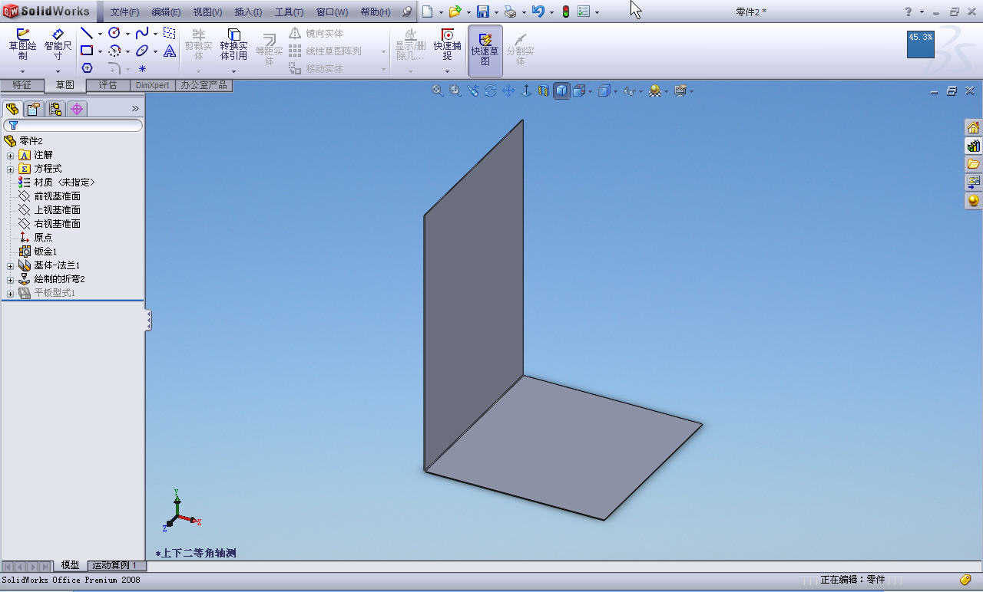Switch to the 办公室产品 Office Products tab
The image size is (983, 592).
[204, 85]
